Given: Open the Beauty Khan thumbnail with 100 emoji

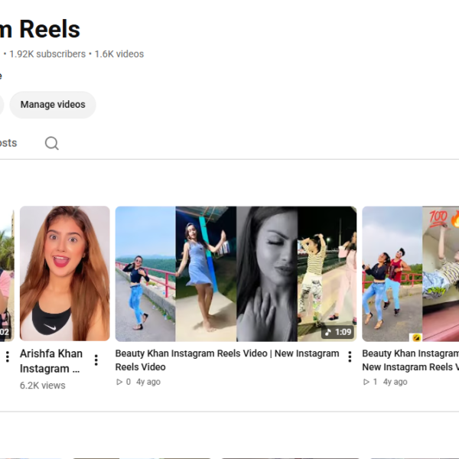Looking at the screenshot, I should click(x=410, y=274).
